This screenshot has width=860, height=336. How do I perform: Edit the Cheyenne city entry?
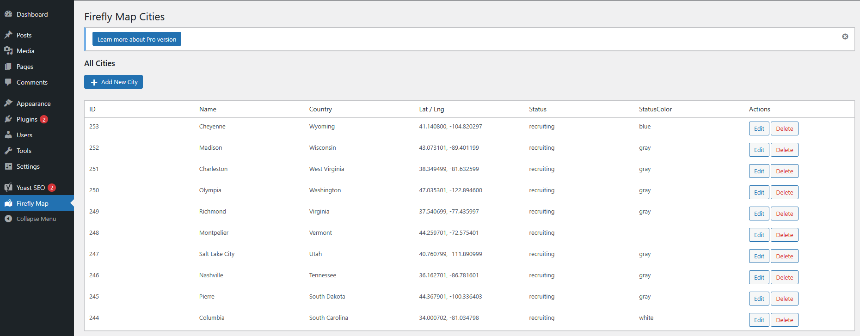pyautogui.click(x=759, y=128)
